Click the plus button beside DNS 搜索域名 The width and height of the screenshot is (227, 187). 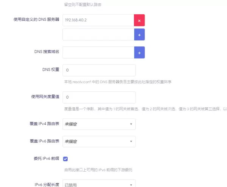(139, 53)
